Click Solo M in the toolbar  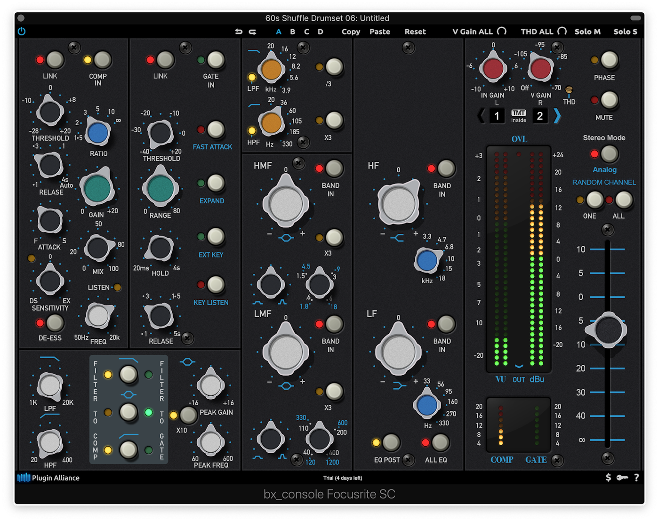[587, 32]
